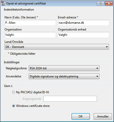The image size is (114, 122).
Task: Click the dialog title bar text
Action: pos(26,4)
